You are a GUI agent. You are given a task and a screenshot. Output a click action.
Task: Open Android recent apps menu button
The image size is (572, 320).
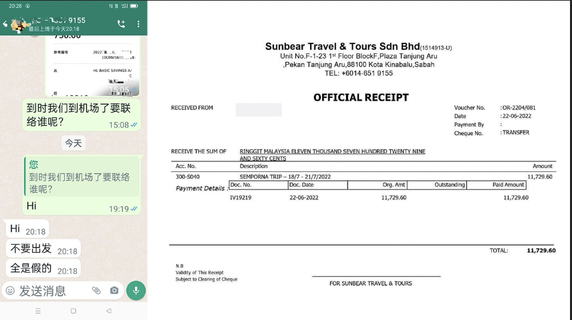click(37, 311)
